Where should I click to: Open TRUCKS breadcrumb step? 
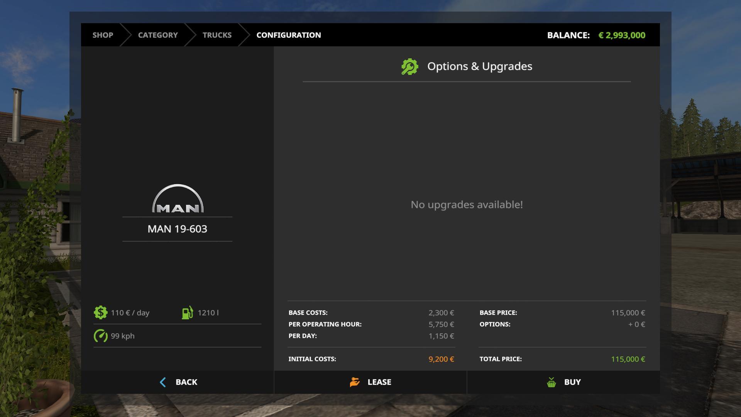217,35
